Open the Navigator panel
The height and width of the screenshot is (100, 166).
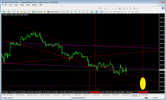(x=22, y=12)
